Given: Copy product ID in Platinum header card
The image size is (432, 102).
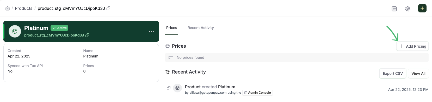Looking at the screenshot, I should click(88, 35).
